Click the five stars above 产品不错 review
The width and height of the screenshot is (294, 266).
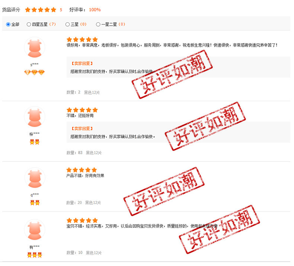[82, 170]
